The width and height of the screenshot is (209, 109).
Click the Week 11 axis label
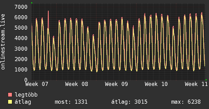coord(196,84)
